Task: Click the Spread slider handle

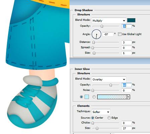Action: point(93,48)
